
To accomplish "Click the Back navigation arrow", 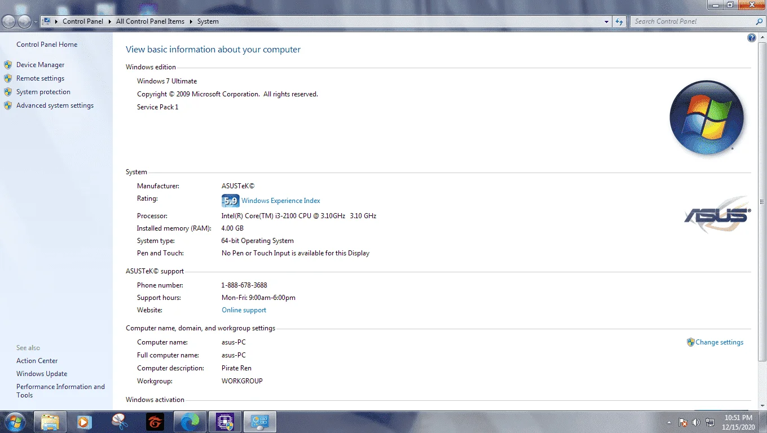I will 10,21.
